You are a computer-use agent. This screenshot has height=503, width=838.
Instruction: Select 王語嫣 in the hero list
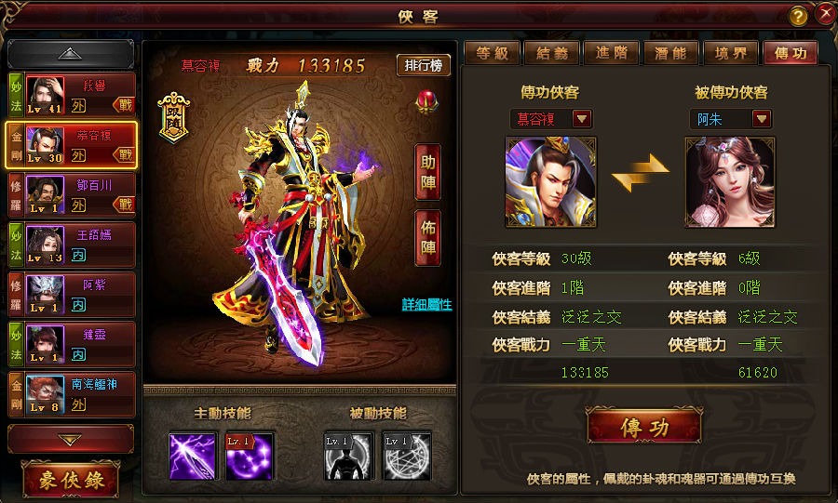pyautogui.click(x=72, y=245)
